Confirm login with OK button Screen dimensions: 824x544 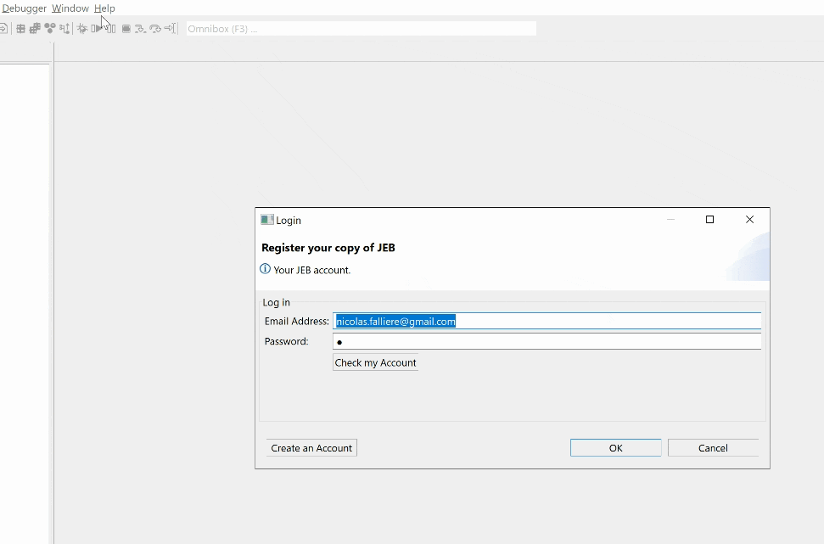(x=616, y=448)
